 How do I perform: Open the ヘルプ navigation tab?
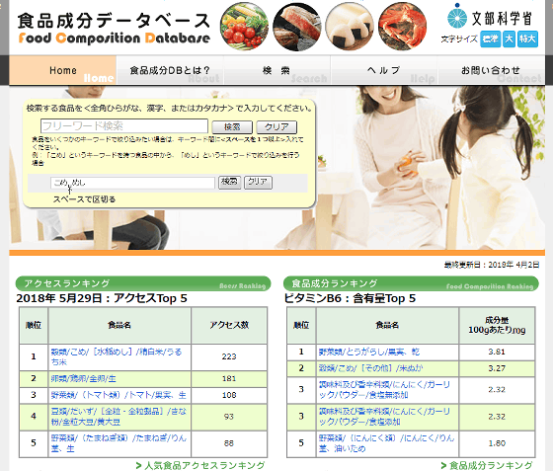(x=384, y=70)
